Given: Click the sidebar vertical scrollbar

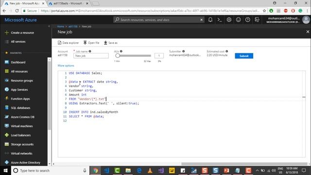Looking at the screenshot, I should 49,95.
